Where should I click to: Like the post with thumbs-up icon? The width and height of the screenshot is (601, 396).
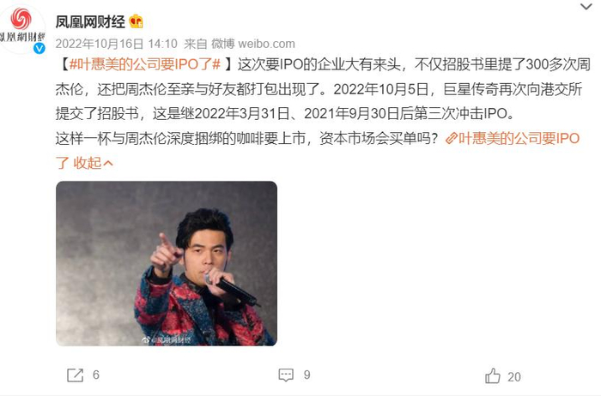click(493, 375)
